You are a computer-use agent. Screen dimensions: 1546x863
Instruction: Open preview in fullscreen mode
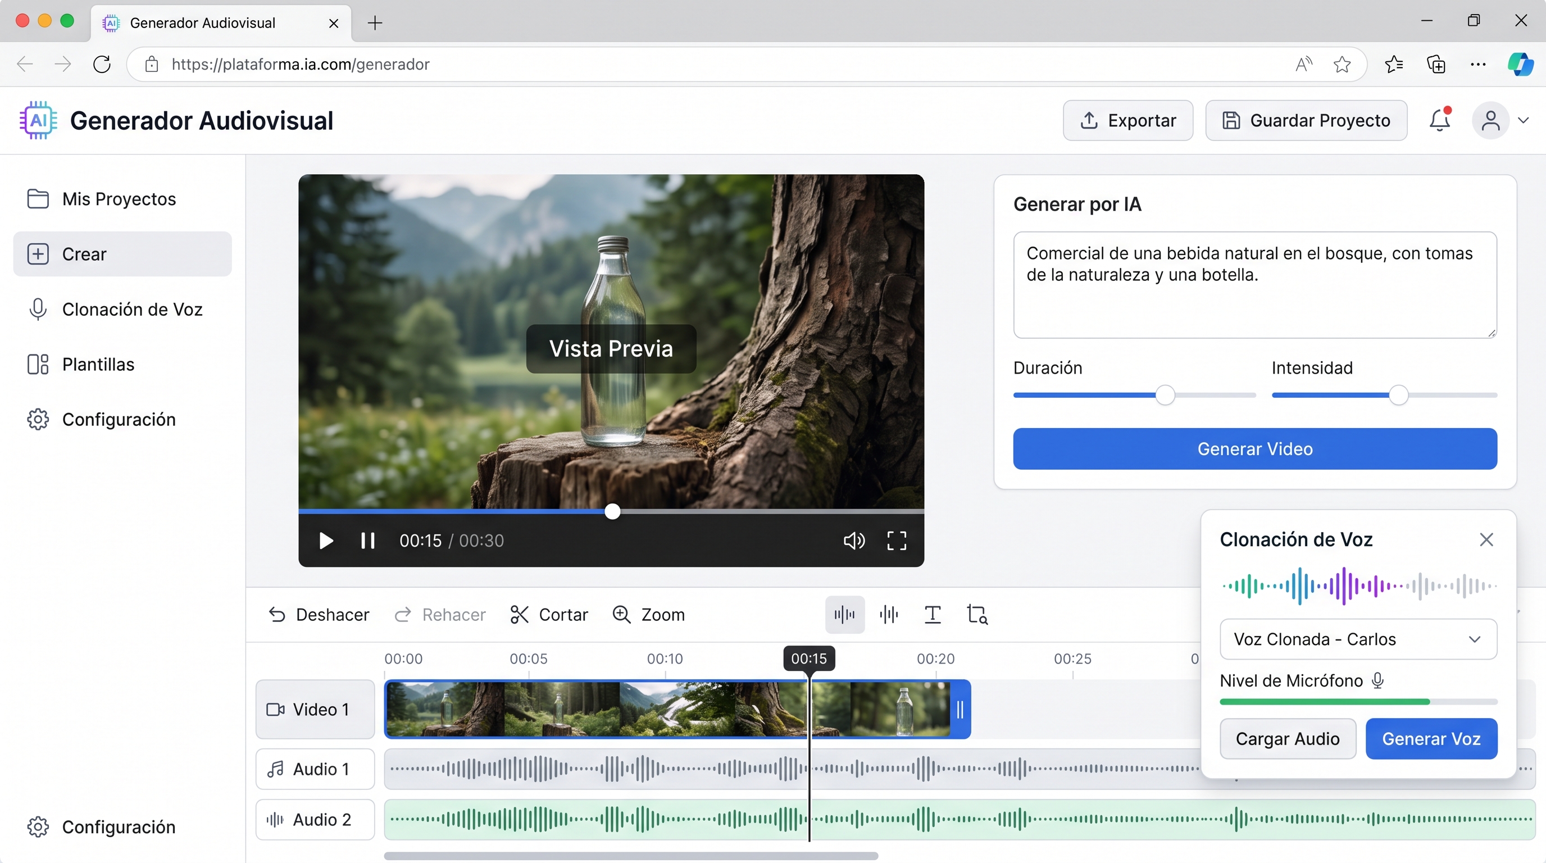coord(897,540)
